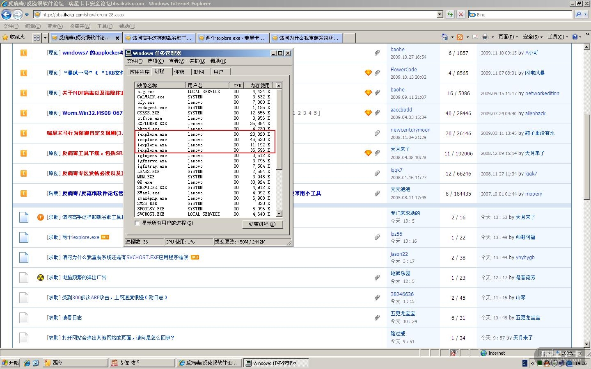
Task: Open the 电脑频繁的弹出广告 thread link
Action: pyautogui.click(x=84, y=278)
